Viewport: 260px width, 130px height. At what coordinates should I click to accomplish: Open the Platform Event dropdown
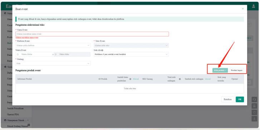(53, 45)
